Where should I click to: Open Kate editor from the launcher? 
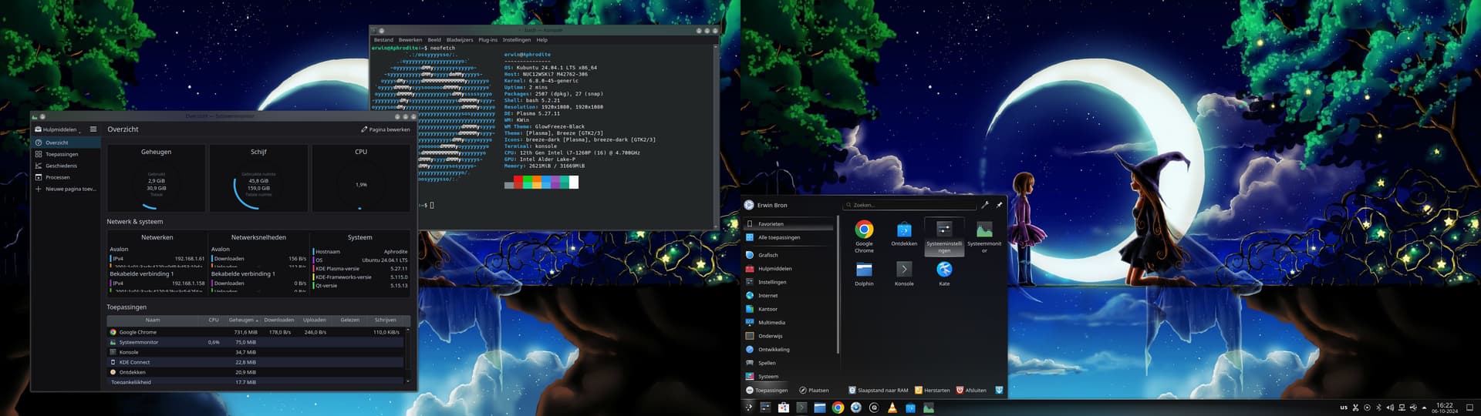coord(944,273)
